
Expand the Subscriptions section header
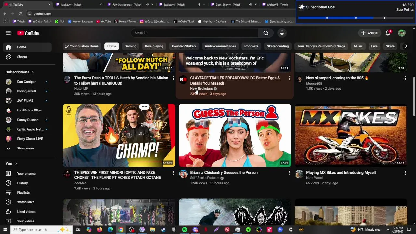[20, 72]
